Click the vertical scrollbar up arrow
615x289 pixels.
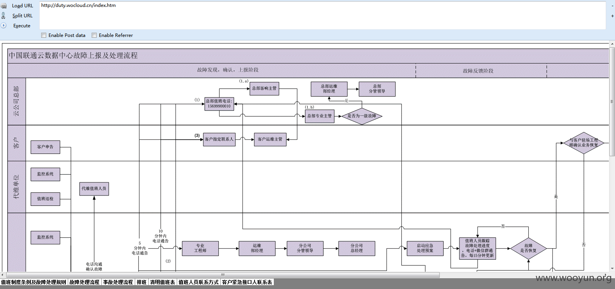point(612,44)
